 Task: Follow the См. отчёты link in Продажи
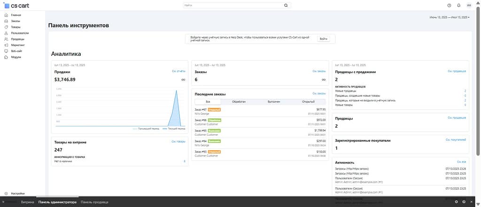pyautogui.click(x=178, y=71)
